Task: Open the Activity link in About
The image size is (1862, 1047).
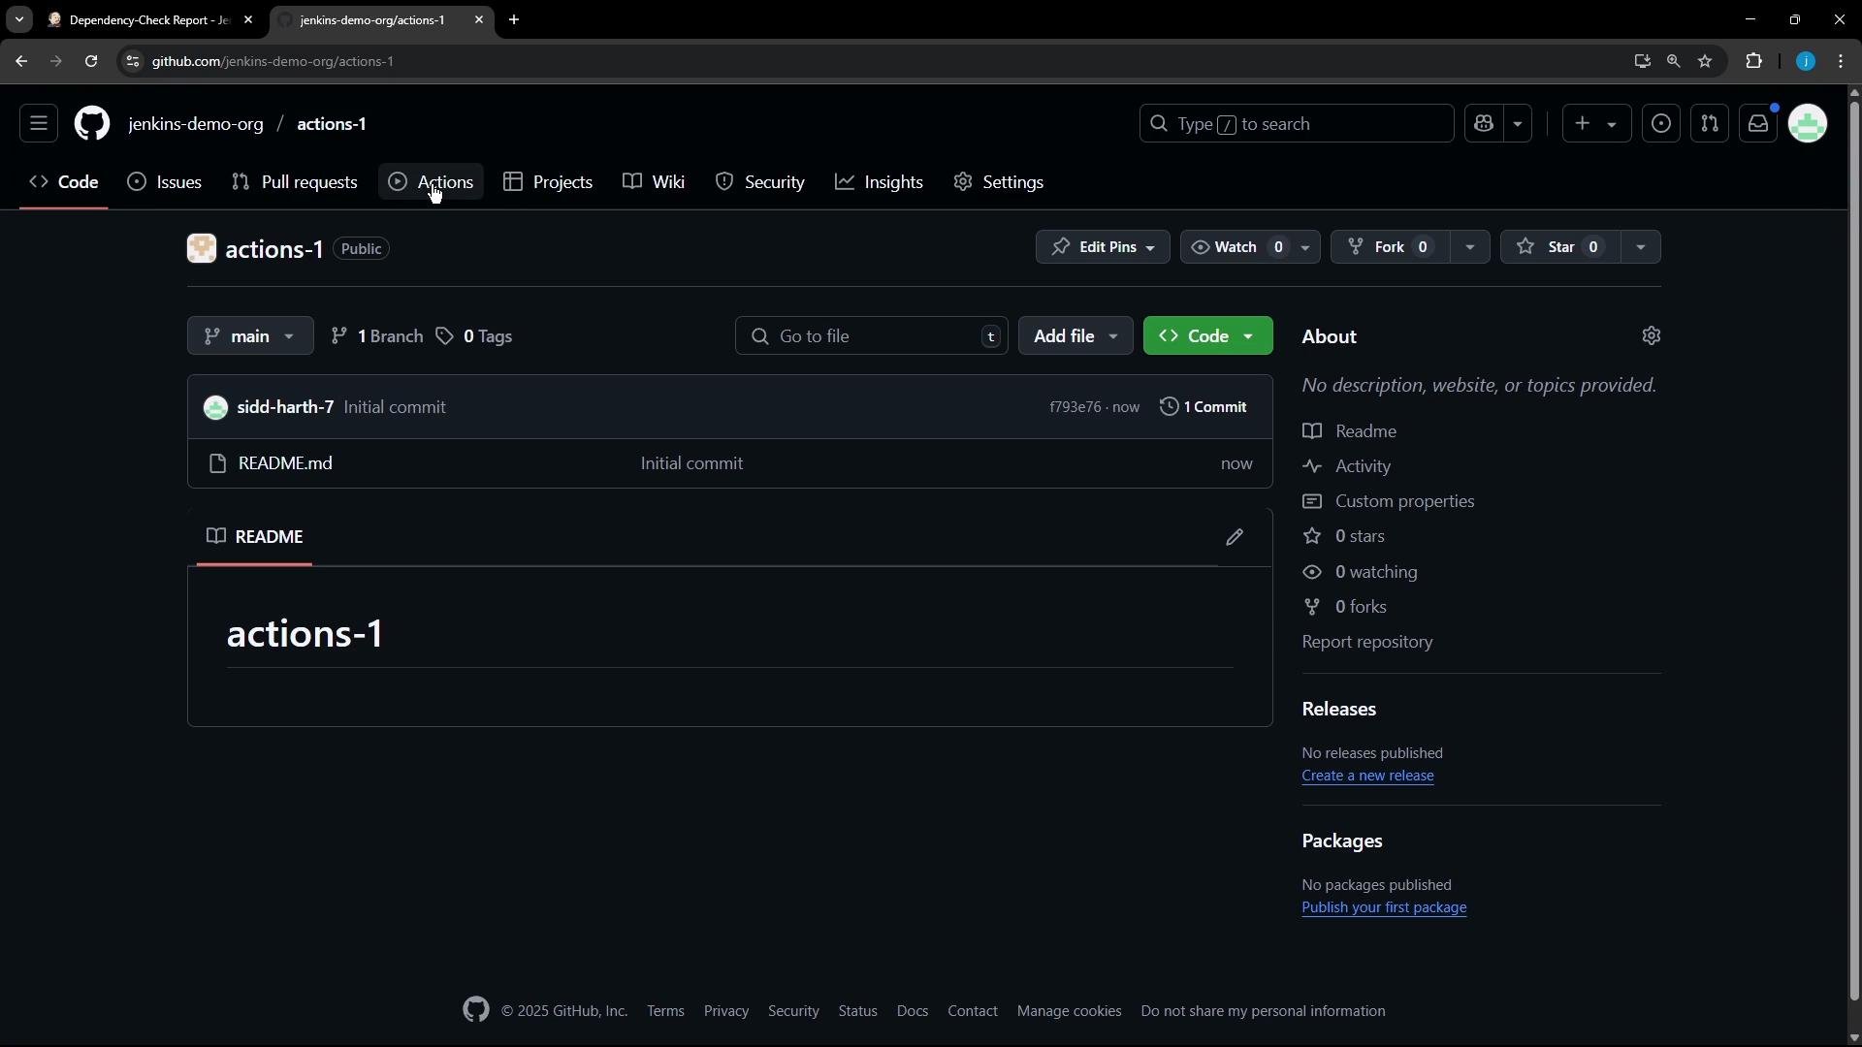Action: pos(1347,466)
